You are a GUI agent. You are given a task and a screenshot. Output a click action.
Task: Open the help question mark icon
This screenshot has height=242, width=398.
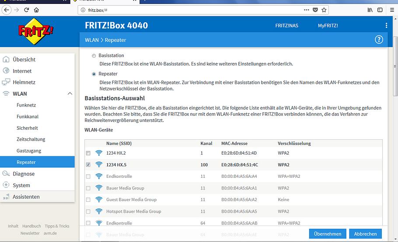(379, 40)
